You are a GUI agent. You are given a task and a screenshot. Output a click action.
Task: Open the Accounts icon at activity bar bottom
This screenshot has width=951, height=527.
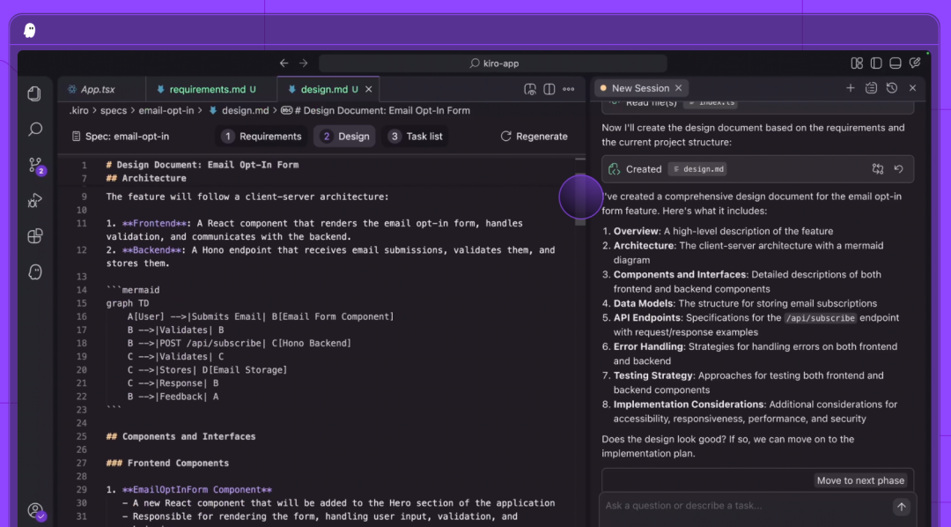[x=36, y=511]
